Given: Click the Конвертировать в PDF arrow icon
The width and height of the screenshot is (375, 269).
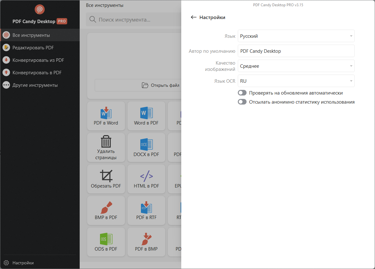Looking at the screenshot, I should point(6,73).
